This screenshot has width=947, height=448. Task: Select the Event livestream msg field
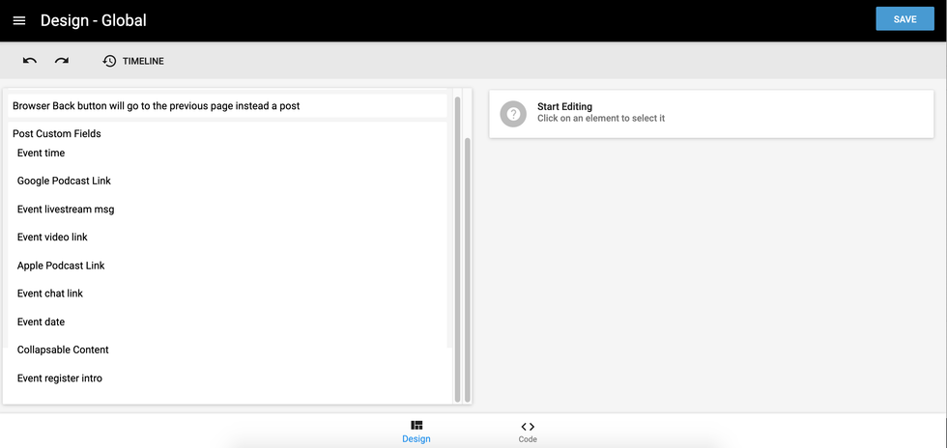click(66, 209)
